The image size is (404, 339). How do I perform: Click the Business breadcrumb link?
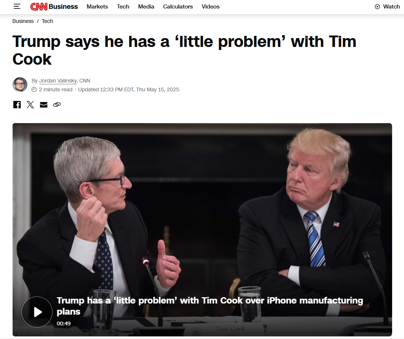coord(23,21)
